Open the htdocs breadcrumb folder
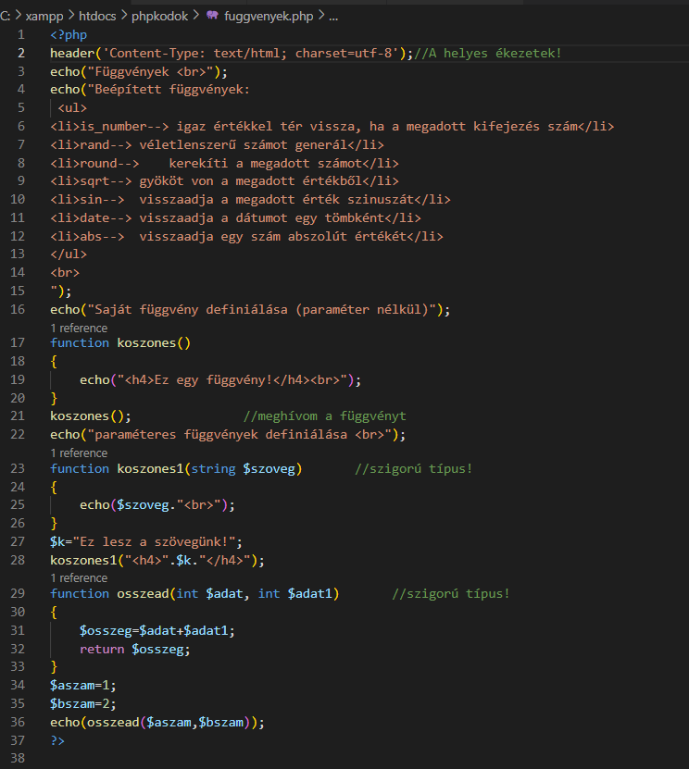 point(103,17)
